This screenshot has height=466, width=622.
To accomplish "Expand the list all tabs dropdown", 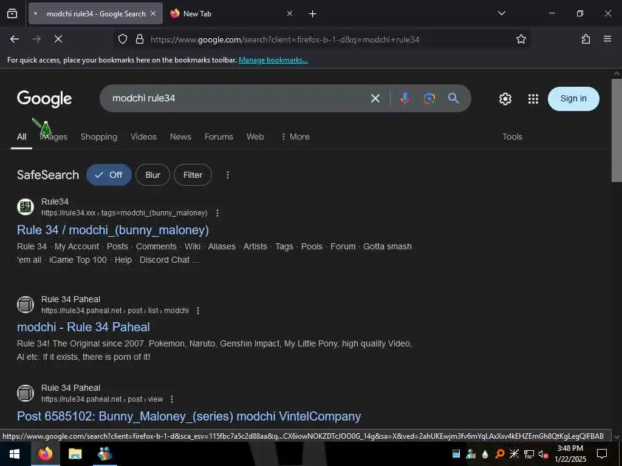I will tap(501, 13).
